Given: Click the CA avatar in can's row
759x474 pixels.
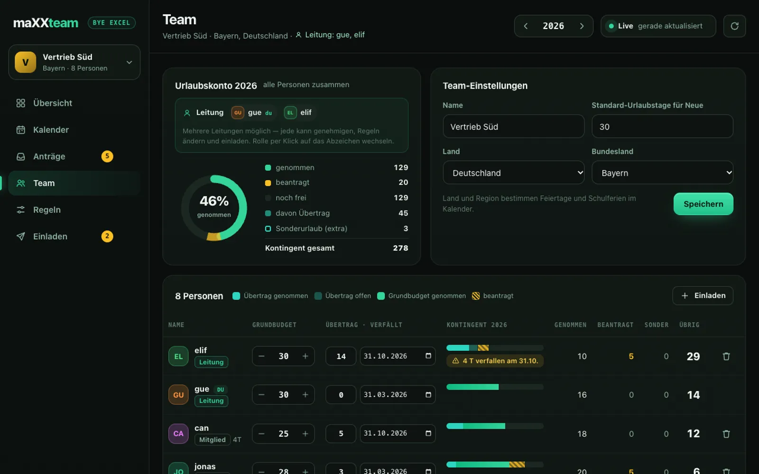Looking at the screenshot, I should 178,434.
